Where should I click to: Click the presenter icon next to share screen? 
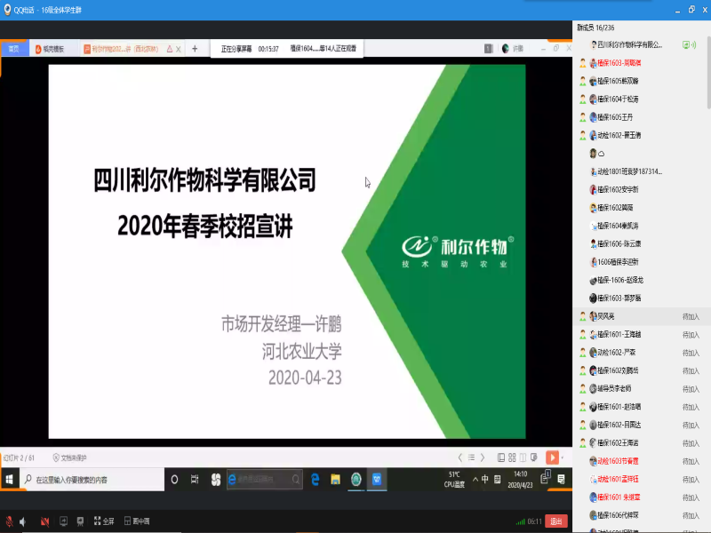tap(80, 521)
